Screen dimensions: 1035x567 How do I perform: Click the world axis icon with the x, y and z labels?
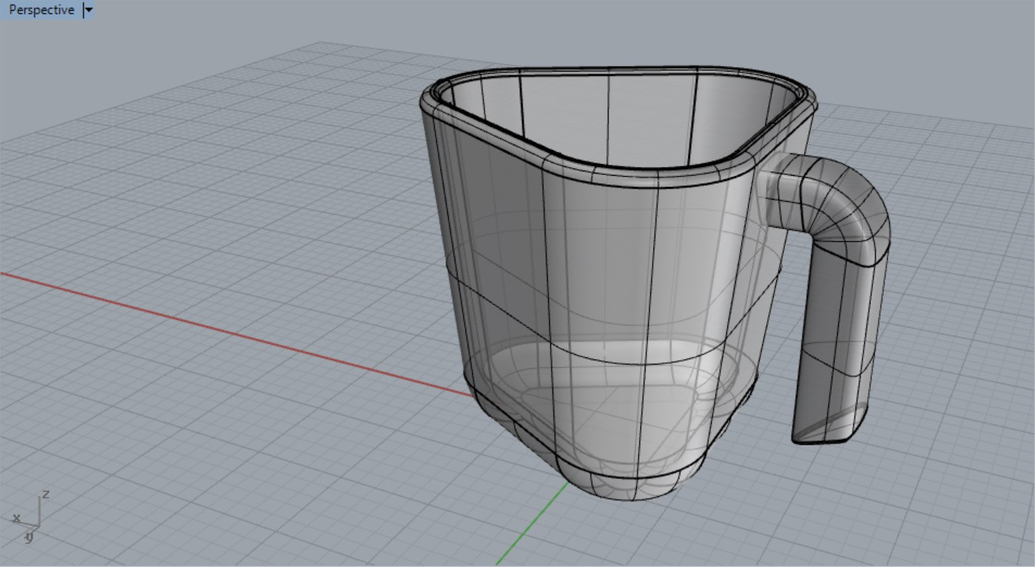point(30,516)
